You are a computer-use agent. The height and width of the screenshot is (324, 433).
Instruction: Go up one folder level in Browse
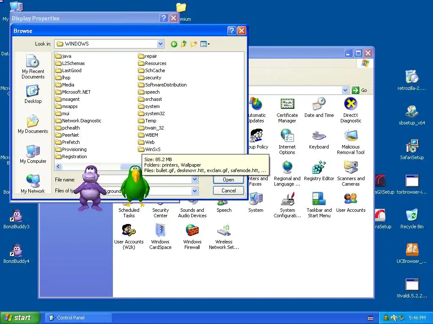pos(184,44)
